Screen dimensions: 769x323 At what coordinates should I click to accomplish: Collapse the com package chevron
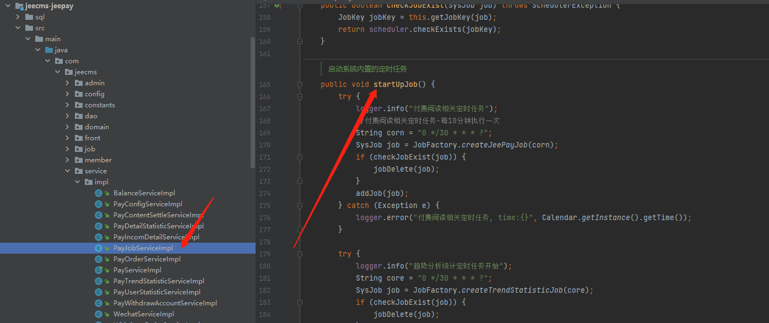coord(47,61)
